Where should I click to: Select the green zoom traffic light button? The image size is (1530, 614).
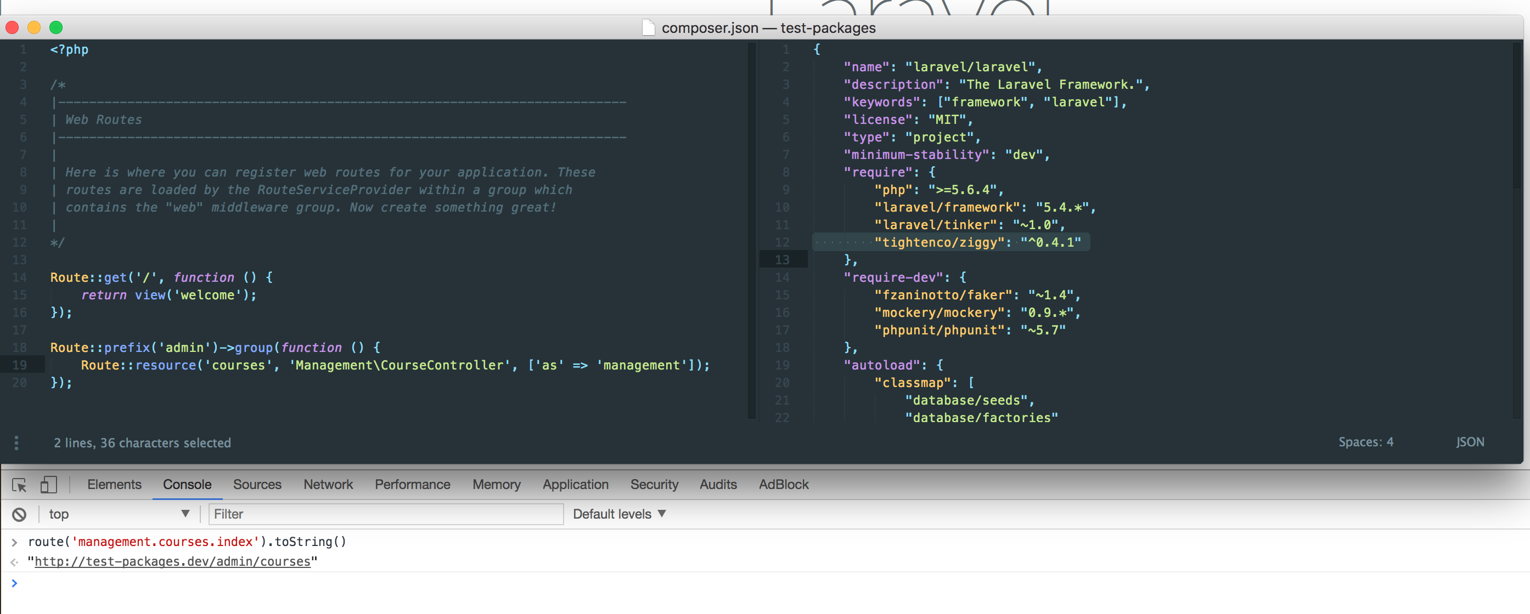tap(56, 27)
